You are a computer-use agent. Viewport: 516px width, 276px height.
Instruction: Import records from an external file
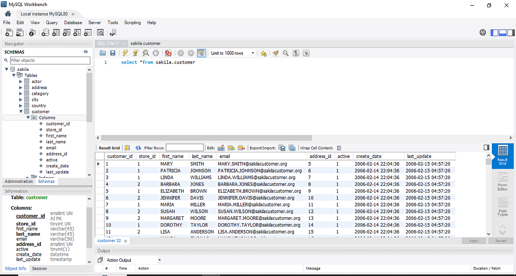(292, 148)
